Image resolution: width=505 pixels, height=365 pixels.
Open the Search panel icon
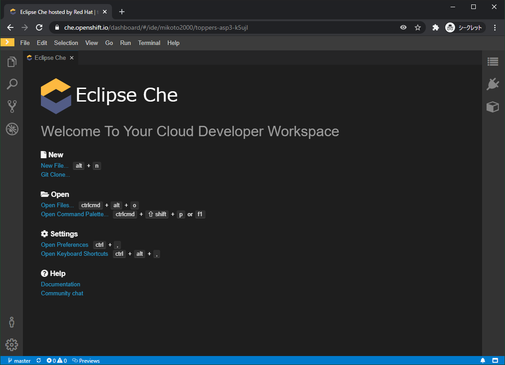(12, 84)
